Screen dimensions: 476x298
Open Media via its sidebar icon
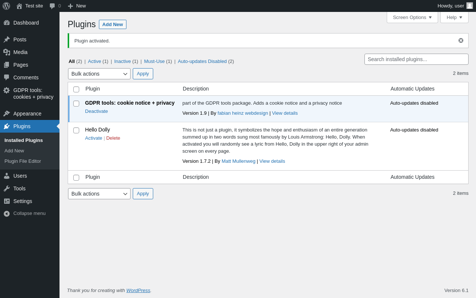point(7,52)
